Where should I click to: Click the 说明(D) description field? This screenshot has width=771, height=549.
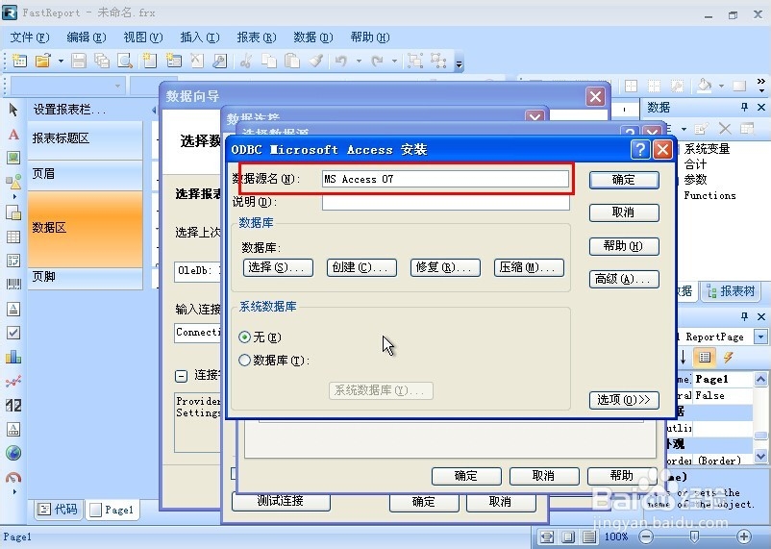tap(445, 202)
